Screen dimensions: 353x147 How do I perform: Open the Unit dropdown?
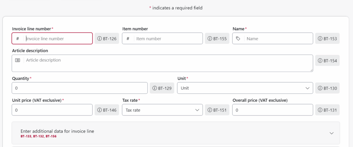coord(245,88)
